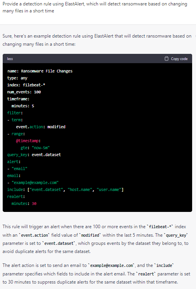Click the red '@timestamp' field in code
This screenshot has width=196, height=289.
pyautogui.click(x=27, y=141)
